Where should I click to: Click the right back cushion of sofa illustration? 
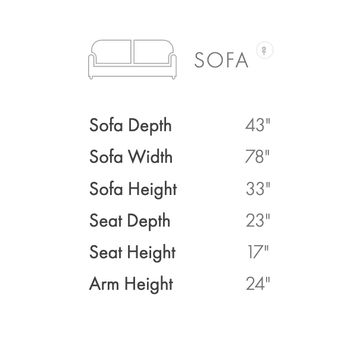pyautogui.click(x=152, y=51)
